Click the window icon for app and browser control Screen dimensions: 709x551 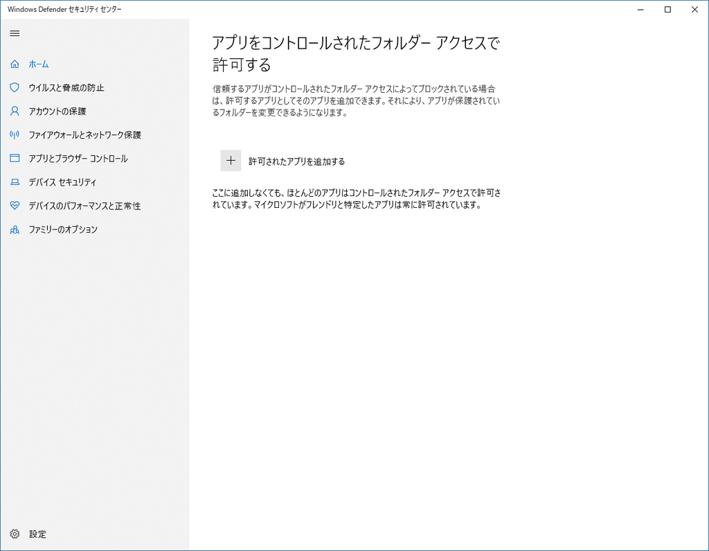(x=15, y=158)
